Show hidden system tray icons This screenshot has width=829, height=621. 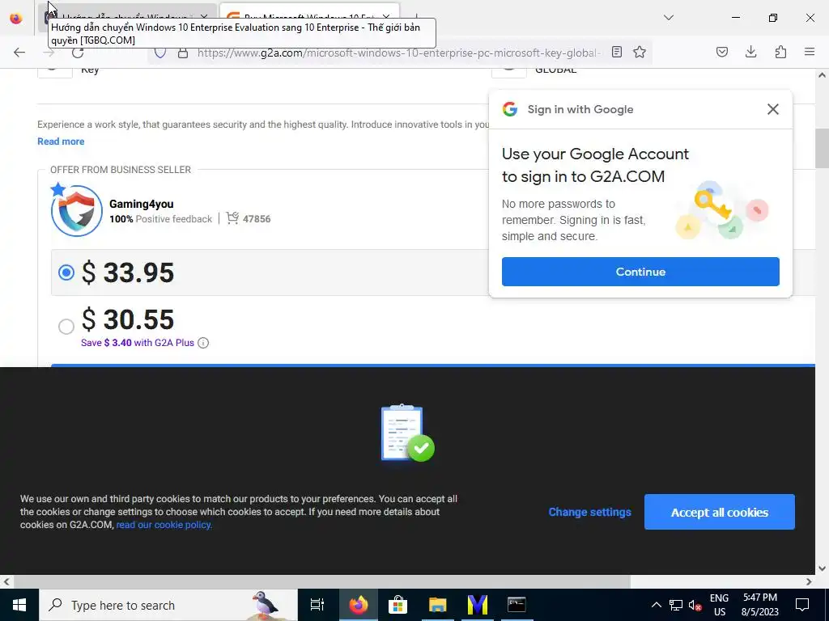[x=656, y=605]
